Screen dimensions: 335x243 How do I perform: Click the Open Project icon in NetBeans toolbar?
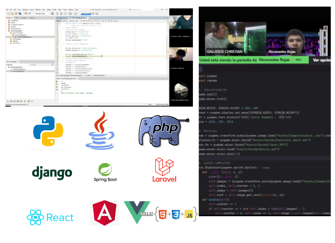pos(16,13)
